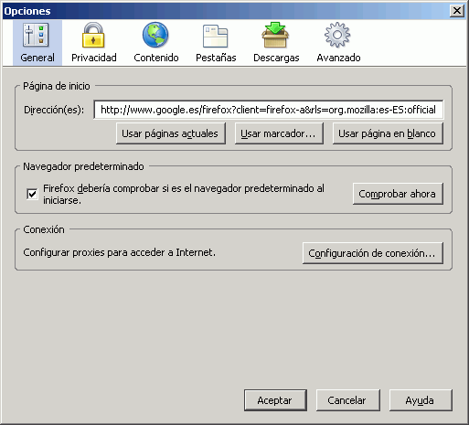Click the Dirección(es) homepage URL field
The width and height of the screenshot is (469, 425).
(x=269, y=110)
